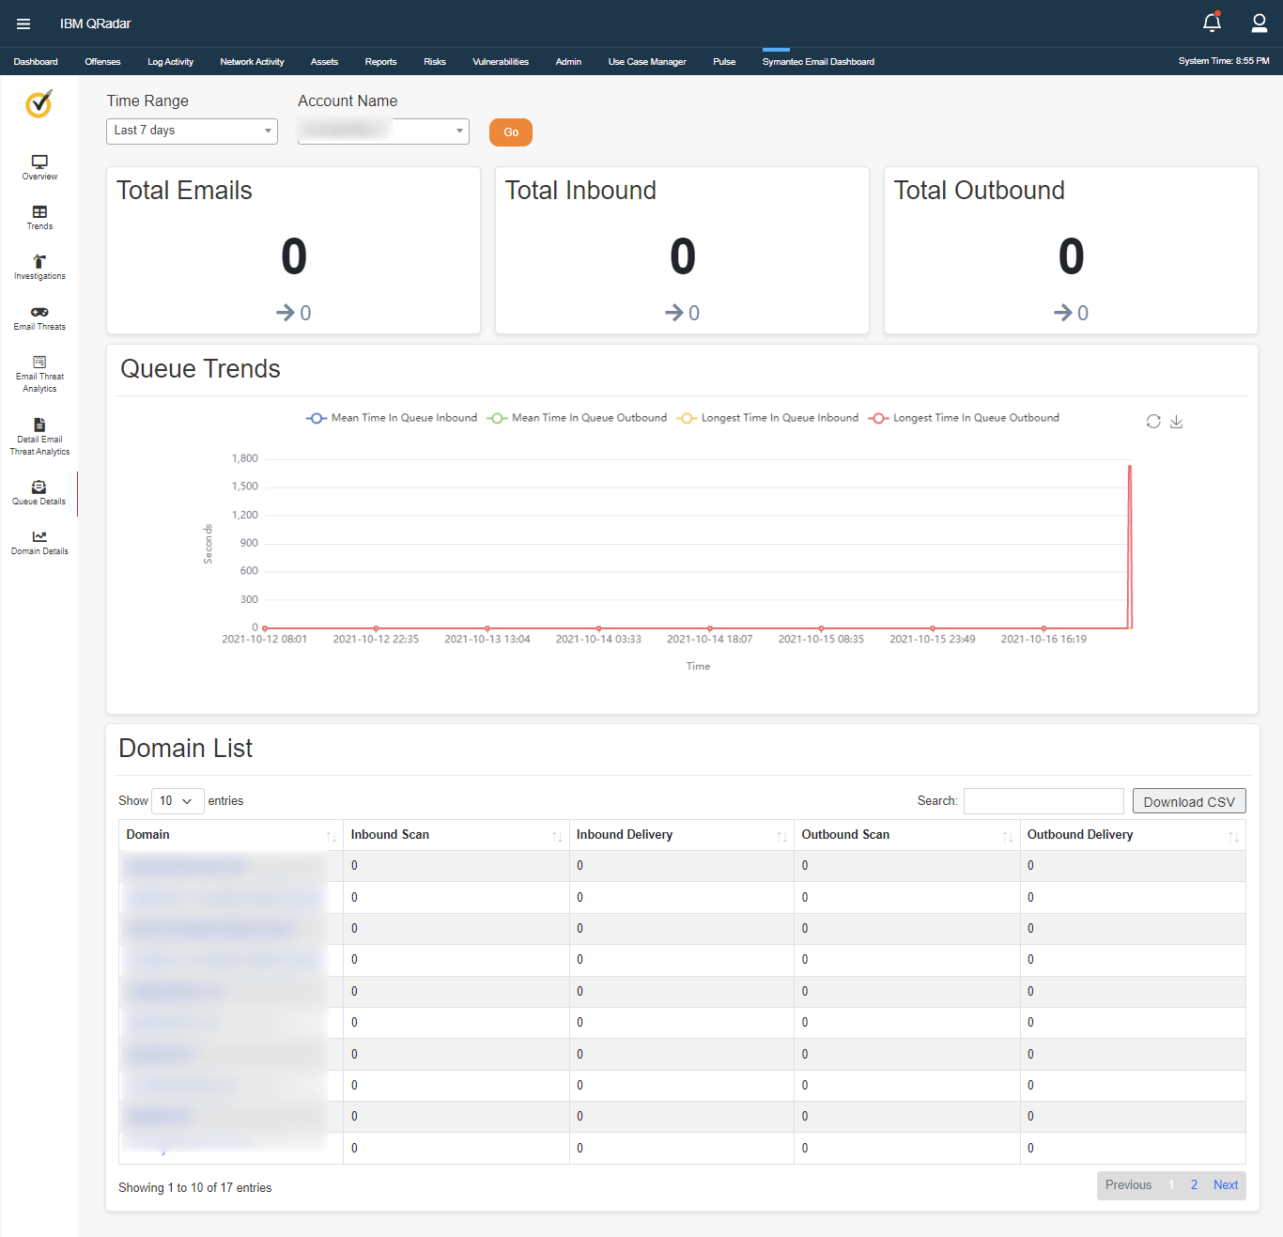Refresh the Queue Trends chart
The height and width of the screenshot is (1237, 1283).
click(1153, 422)
